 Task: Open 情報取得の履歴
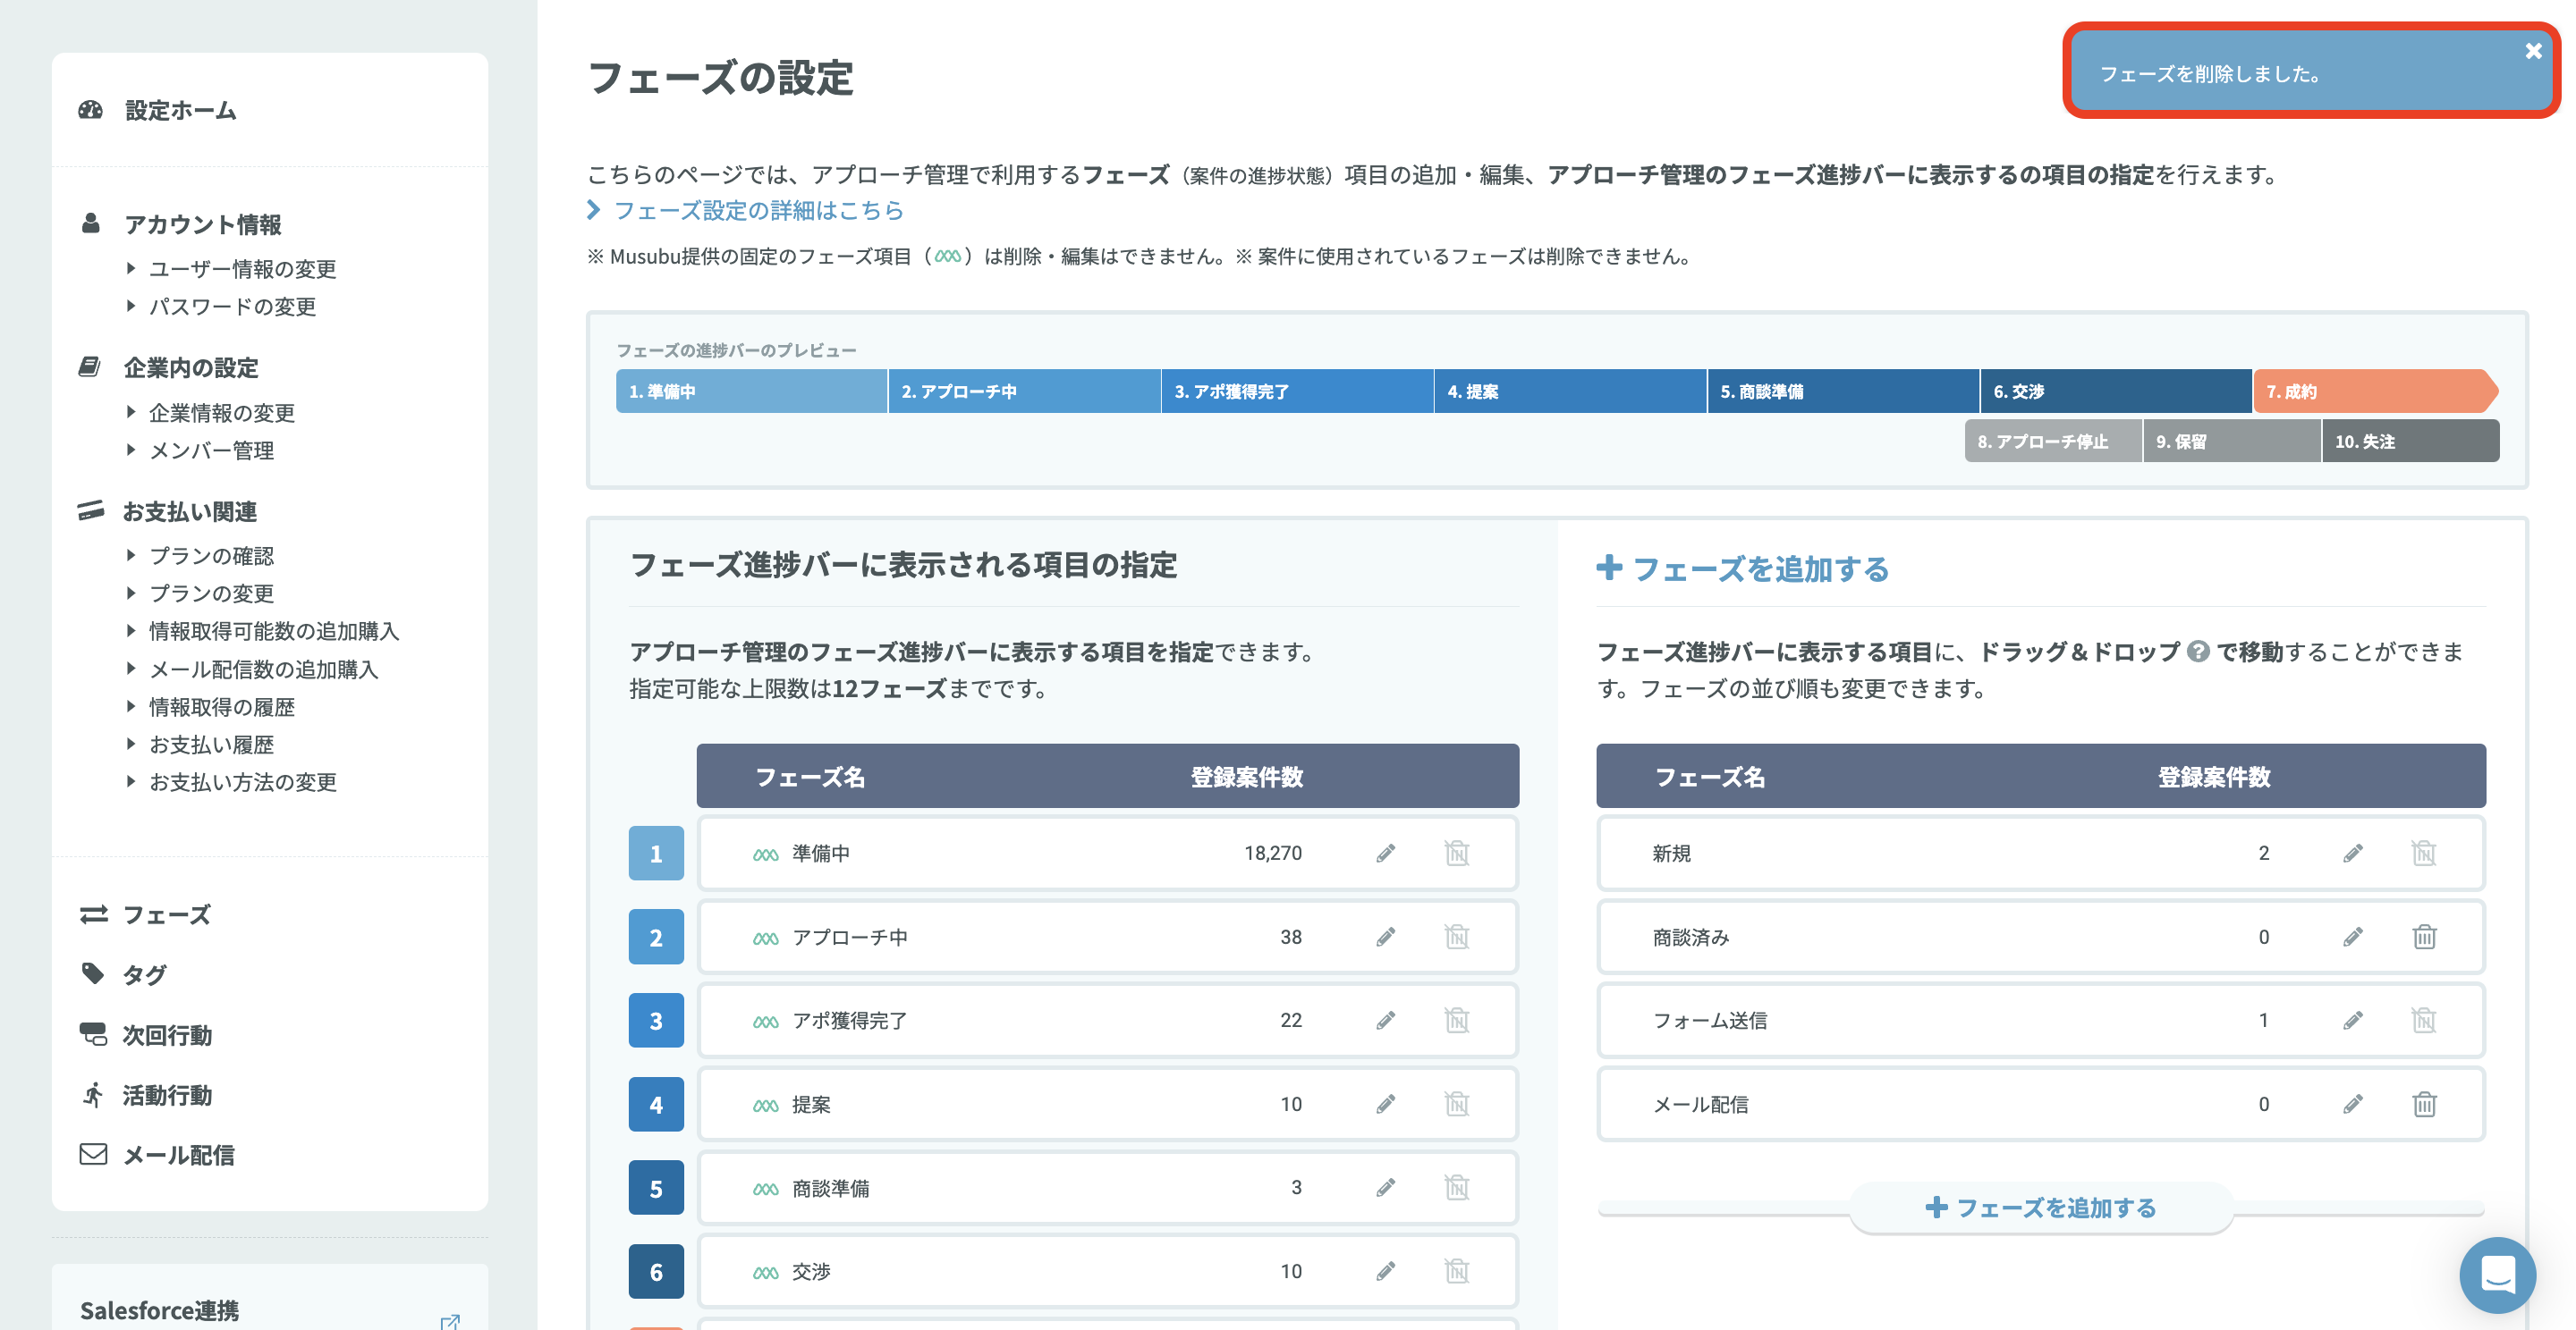[222, 708]
